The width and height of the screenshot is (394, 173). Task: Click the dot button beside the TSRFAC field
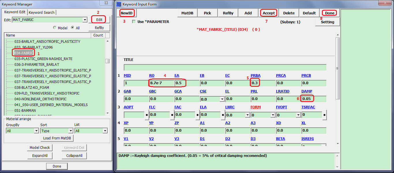(x=324, y=115)
